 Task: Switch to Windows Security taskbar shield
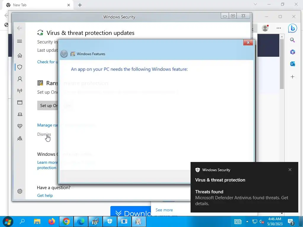coord(110,221)
